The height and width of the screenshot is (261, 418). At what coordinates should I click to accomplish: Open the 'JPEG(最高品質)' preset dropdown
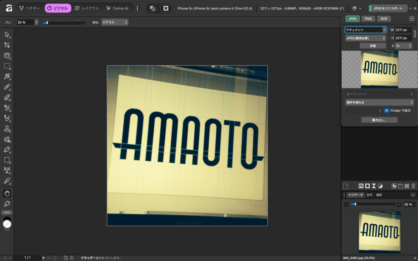click(x=365, y=38)
